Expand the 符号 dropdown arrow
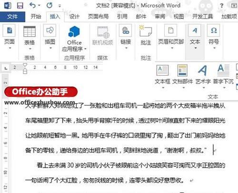This screenshot has width=238, height=193. tap(214, 48)
